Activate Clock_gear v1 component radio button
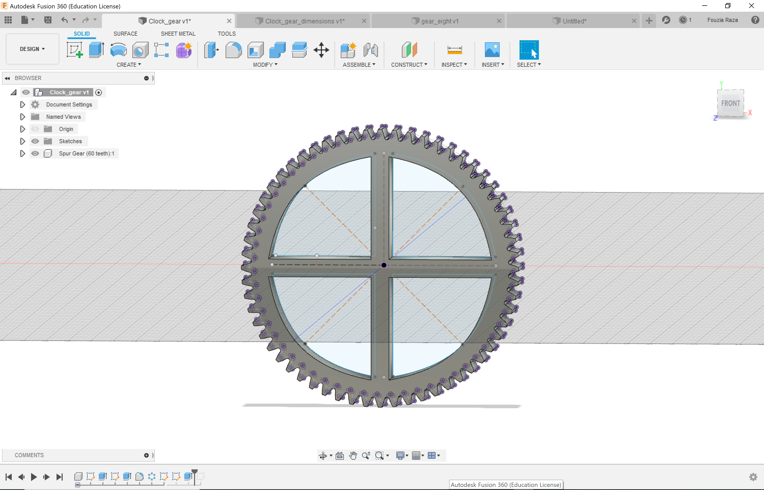 [99, 92]
